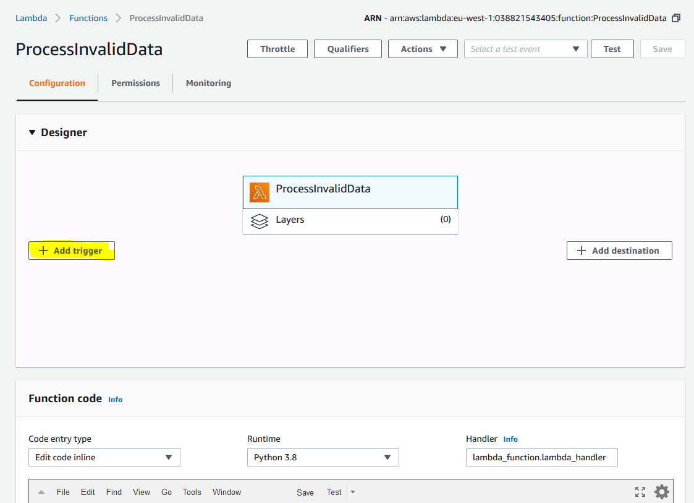Switch to the Configuration tab
Image resolution: width=694 pixels, height=503 pixels.
pos(57,83)
